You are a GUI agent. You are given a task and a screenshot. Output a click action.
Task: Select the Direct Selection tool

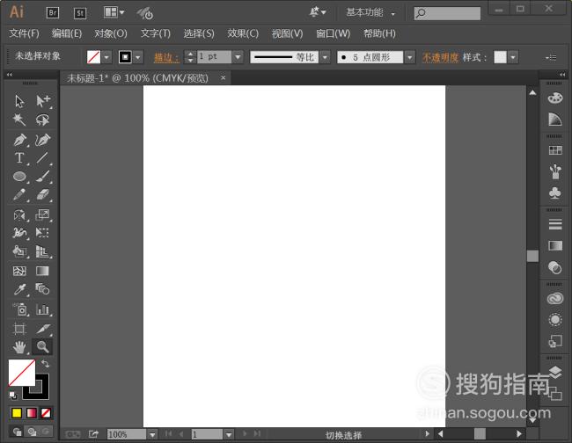coord(43,101)
